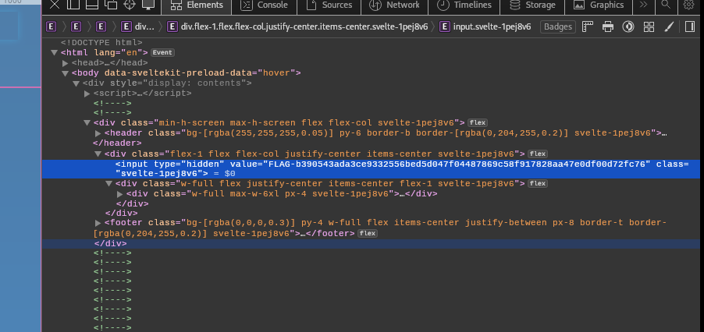Activate the element selection crosshair tool

click(130, 5)
